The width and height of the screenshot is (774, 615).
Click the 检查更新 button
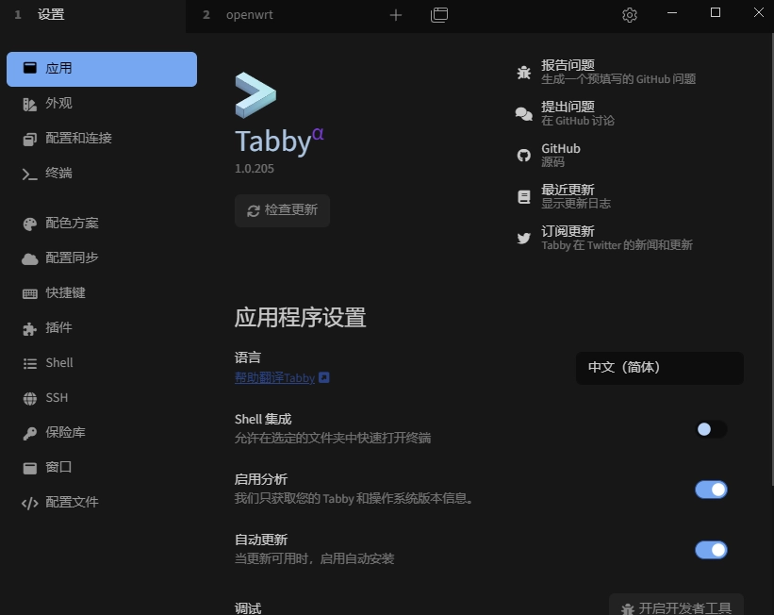tap(282, 210)
